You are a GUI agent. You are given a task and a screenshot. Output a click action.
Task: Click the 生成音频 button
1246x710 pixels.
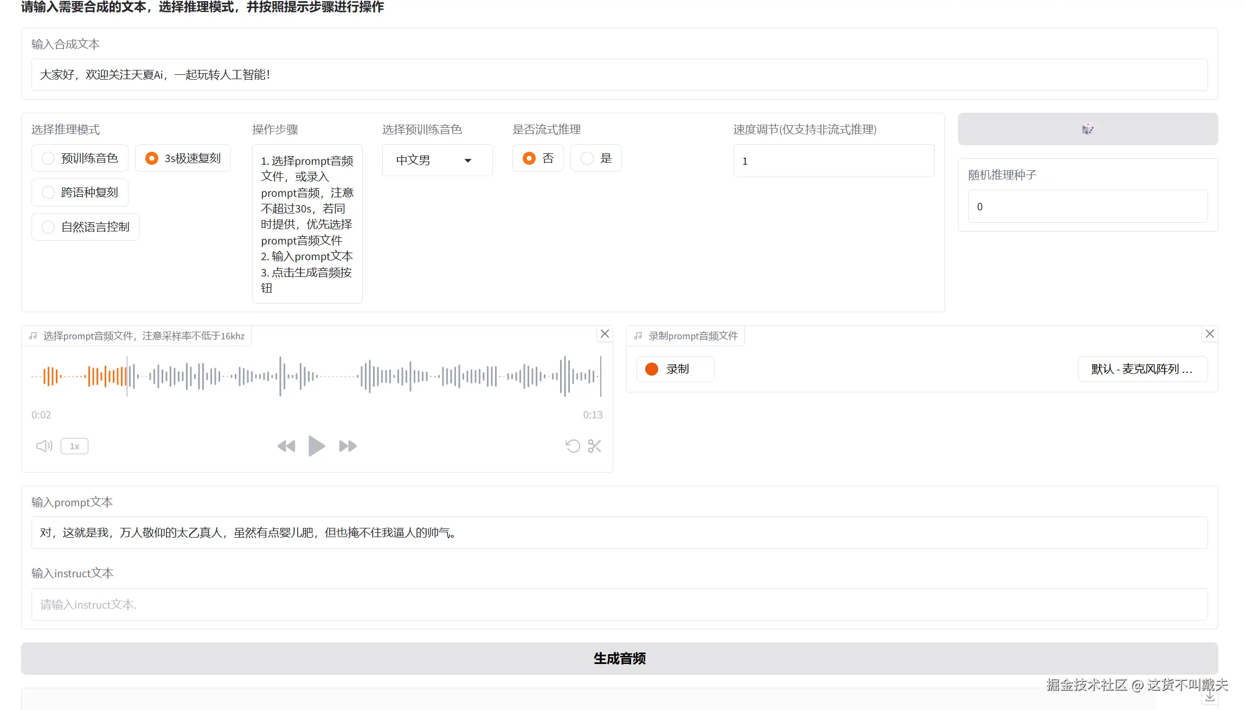(x=619, y=659)
